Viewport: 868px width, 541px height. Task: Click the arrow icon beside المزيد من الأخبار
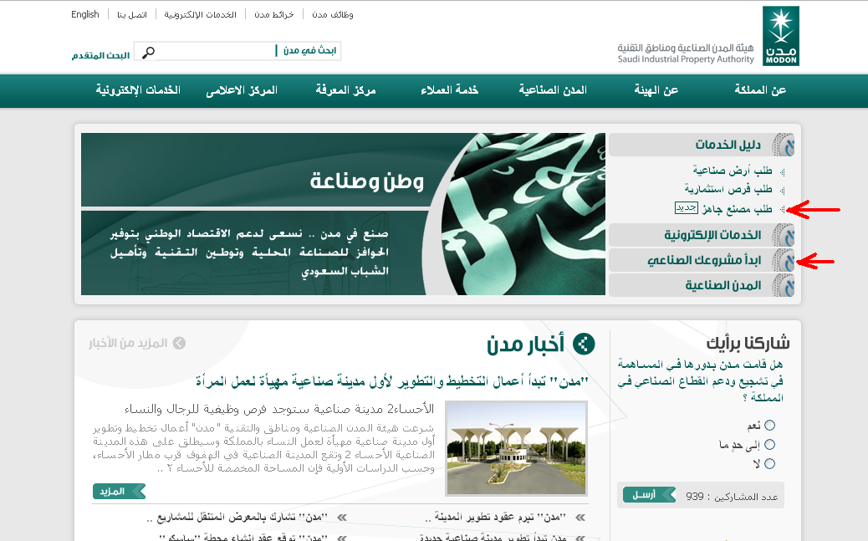tap(179, 344)
